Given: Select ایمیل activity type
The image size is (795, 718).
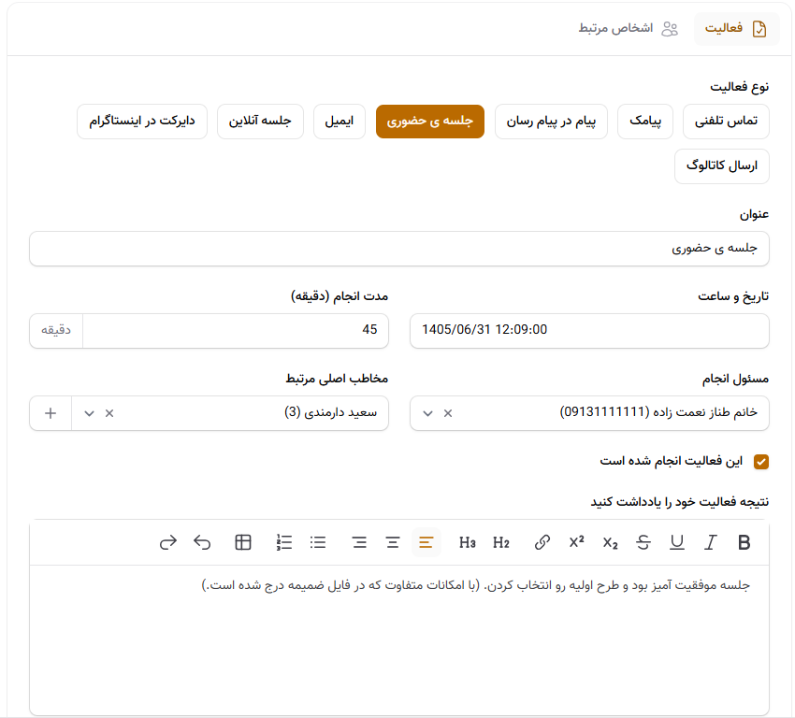Looking at the screenshot, I should click(340, 122).
